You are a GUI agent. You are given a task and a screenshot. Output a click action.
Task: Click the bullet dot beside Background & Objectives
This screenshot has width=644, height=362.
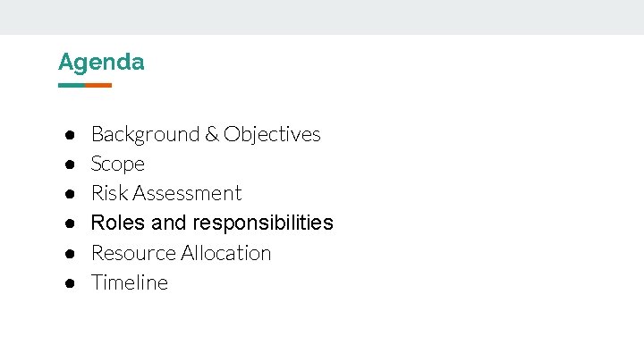pos(68,134)
